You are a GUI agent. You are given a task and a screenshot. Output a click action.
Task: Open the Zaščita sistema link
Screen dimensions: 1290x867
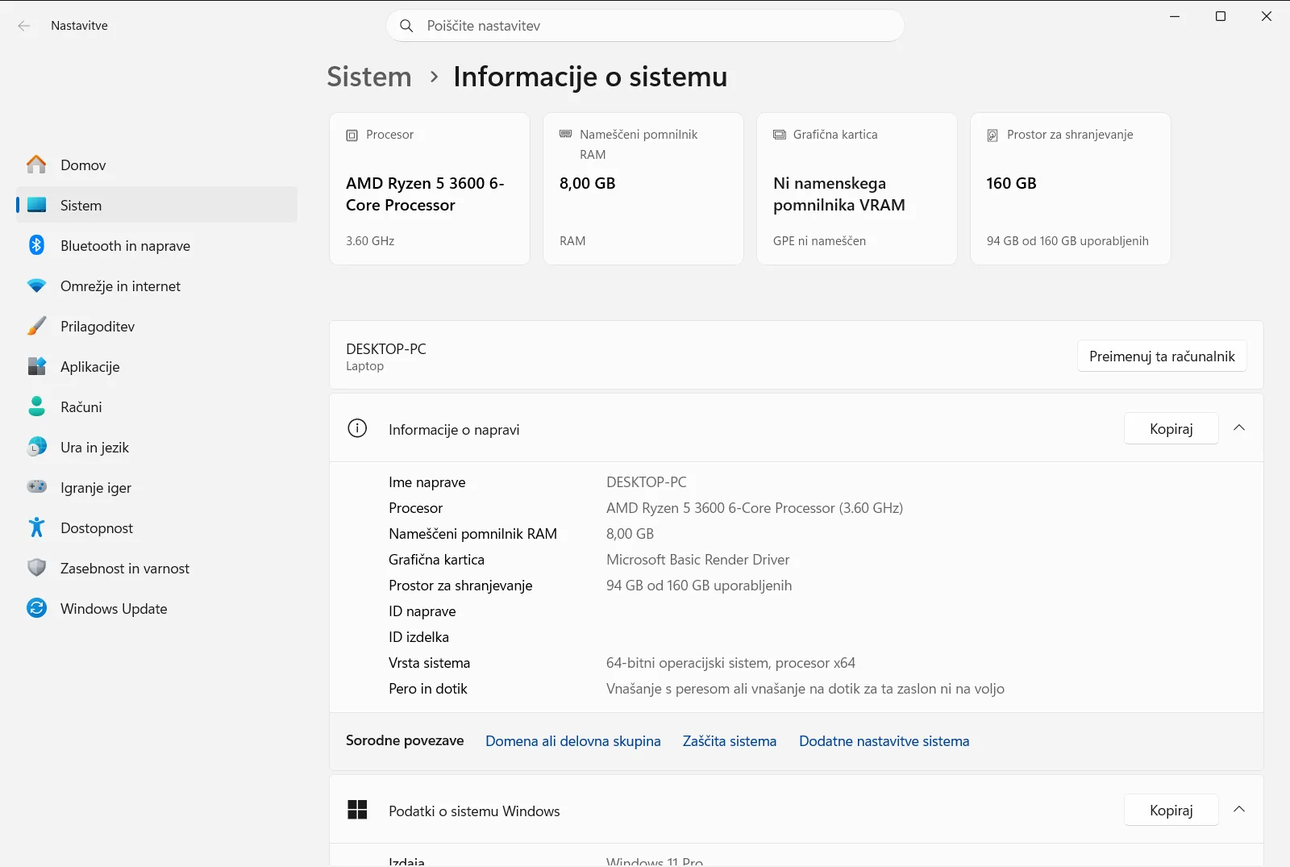[730, 740]
